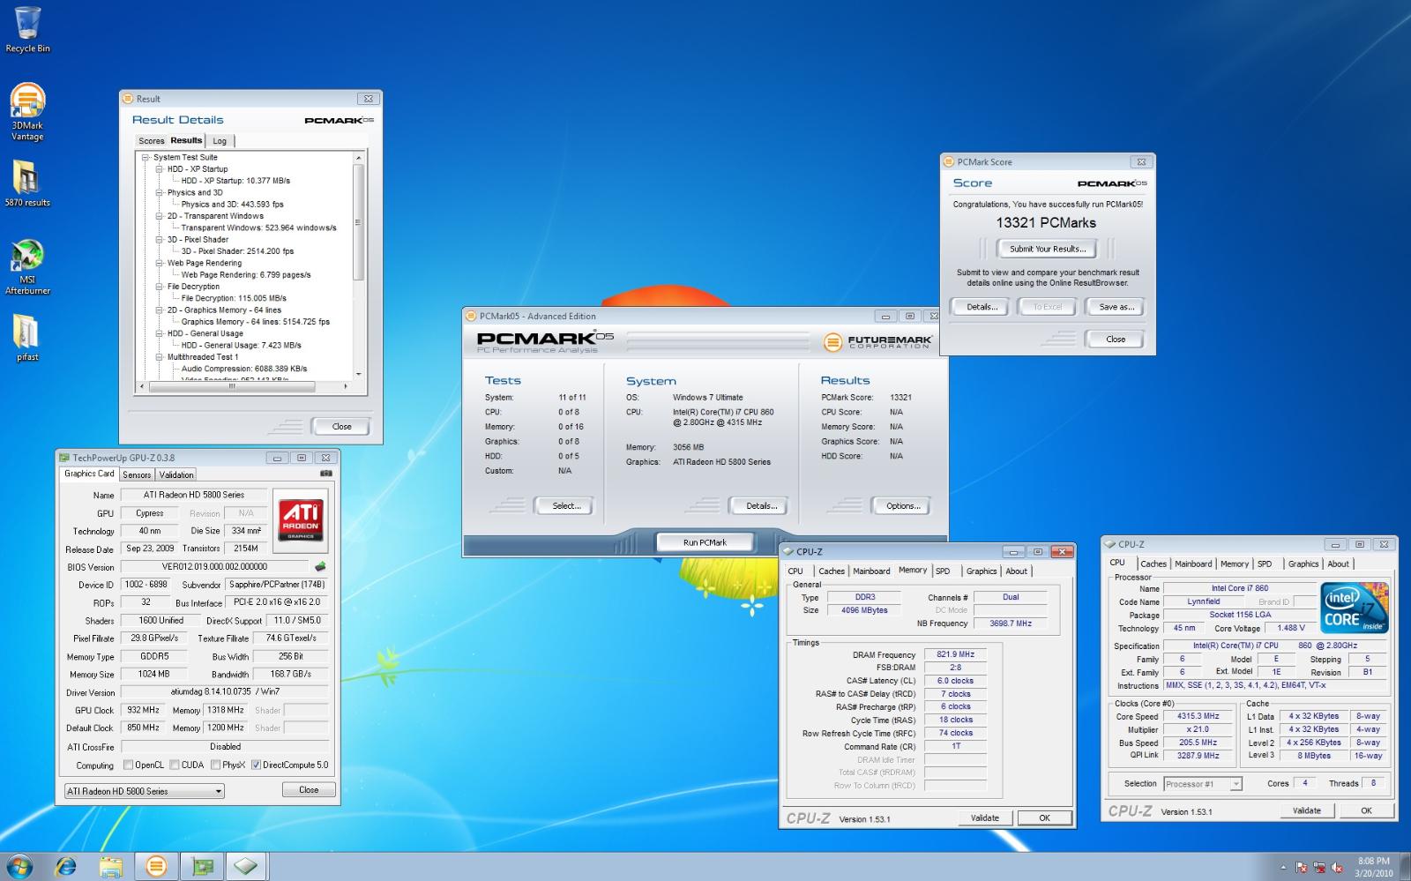The width and height of the screenshot is (1411, 881).
Task: Open Caches tab in right CPU-Z window
Action: [1153, 564]
